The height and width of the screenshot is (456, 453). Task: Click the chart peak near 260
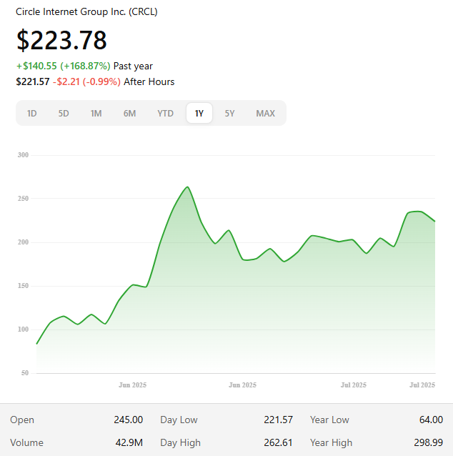pos(187,187)
